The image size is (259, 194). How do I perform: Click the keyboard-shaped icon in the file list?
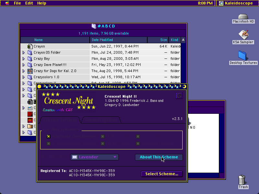pos(30,108)
